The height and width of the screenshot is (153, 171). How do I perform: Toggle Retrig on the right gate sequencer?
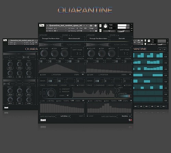(95, 101)
